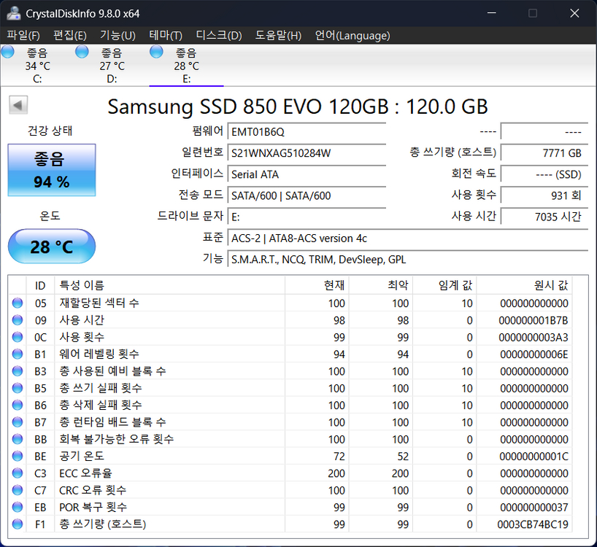The height and width of the screenshot is (547, 597).
Task: Click the 28 °C temperature button
Action: click(52, 247)
